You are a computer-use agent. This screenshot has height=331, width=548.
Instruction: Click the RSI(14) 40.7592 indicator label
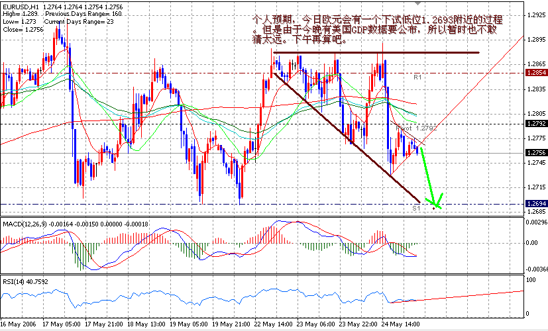point(25,281)
